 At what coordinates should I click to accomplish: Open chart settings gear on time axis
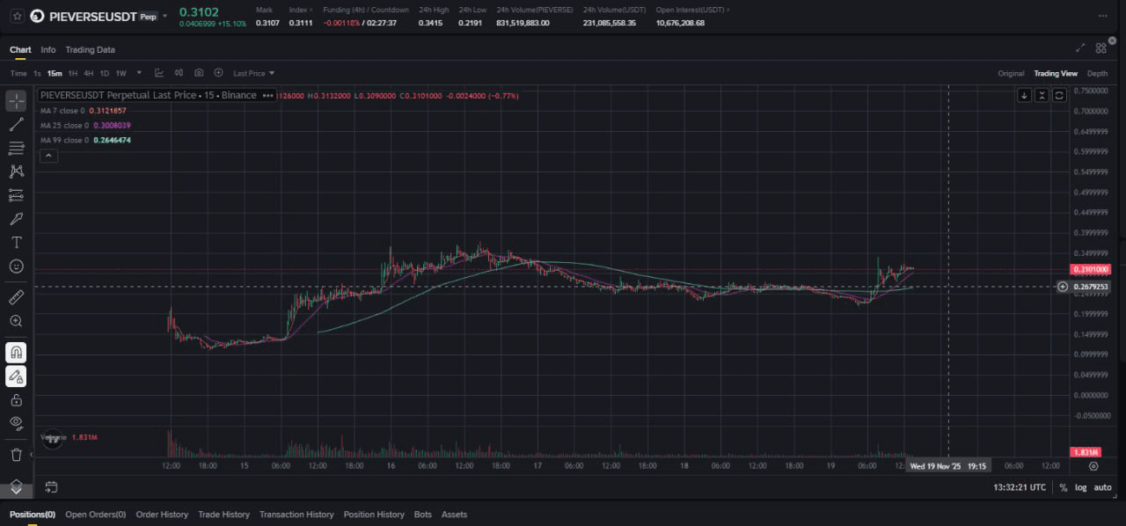click(x=1093, y=465)
